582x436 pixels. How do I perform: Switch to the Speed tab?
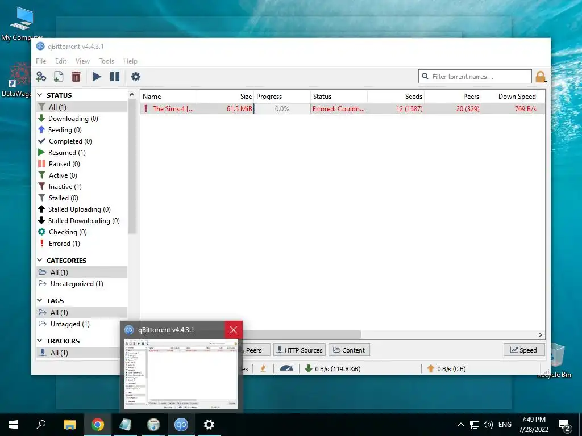tap(523, 350)
